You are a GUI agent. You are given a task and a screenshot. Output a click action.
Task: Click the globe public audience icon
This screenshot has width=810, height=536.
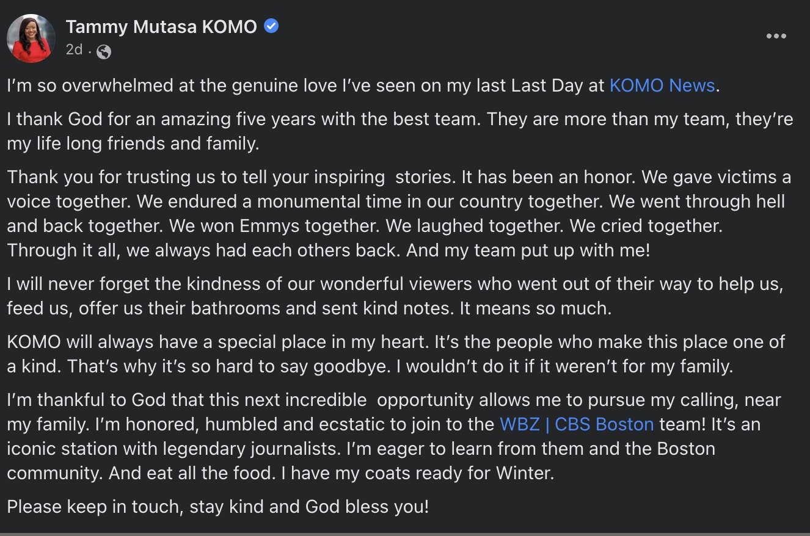(104, 52)
